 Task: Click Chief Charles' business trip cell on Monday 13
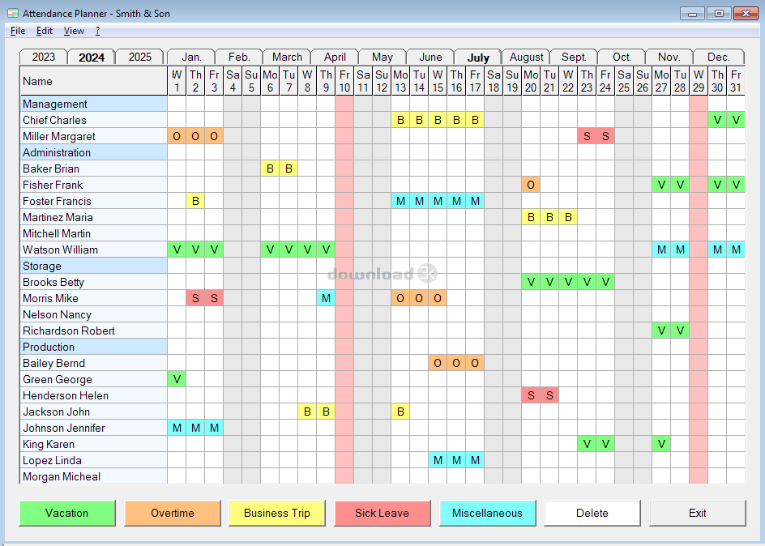[x=400, y=120]
